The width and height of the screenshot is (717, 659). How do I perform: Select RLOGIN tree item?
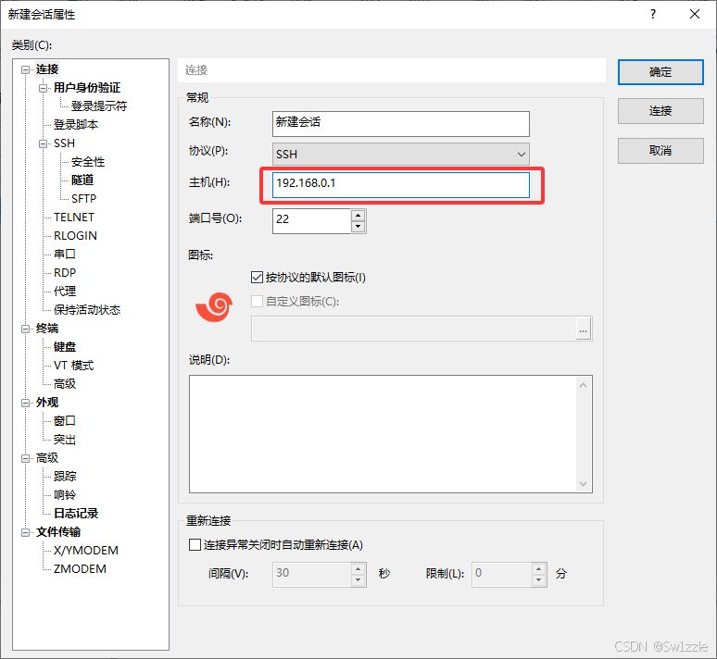tap(75, 236)
